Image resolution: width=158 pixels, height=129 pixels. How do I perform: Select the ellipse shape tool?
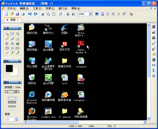click(x=12, y=48)
